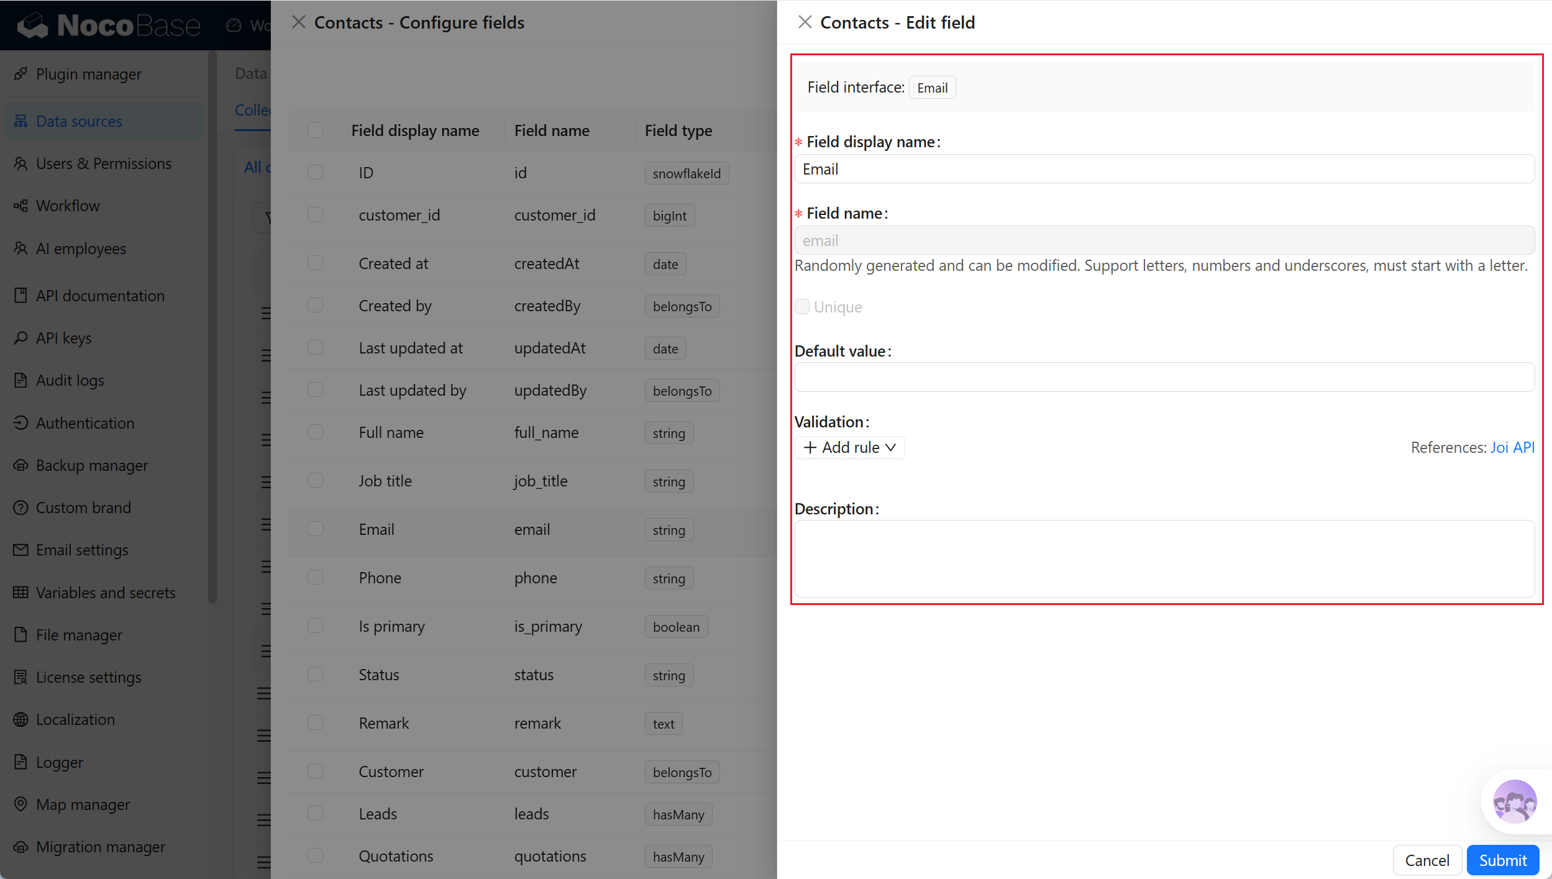Click the Quotations field display name
Image resolution: width=1552 pixels, height=879 pixels.
pyautogui.click(x=396, y=856)
